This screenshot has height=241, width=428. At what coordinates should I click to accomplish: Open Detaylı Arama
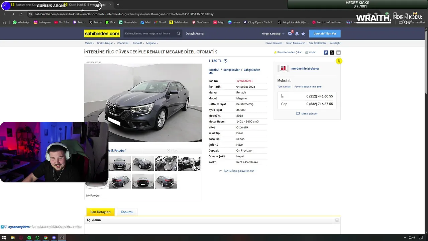tap(195, 33)
